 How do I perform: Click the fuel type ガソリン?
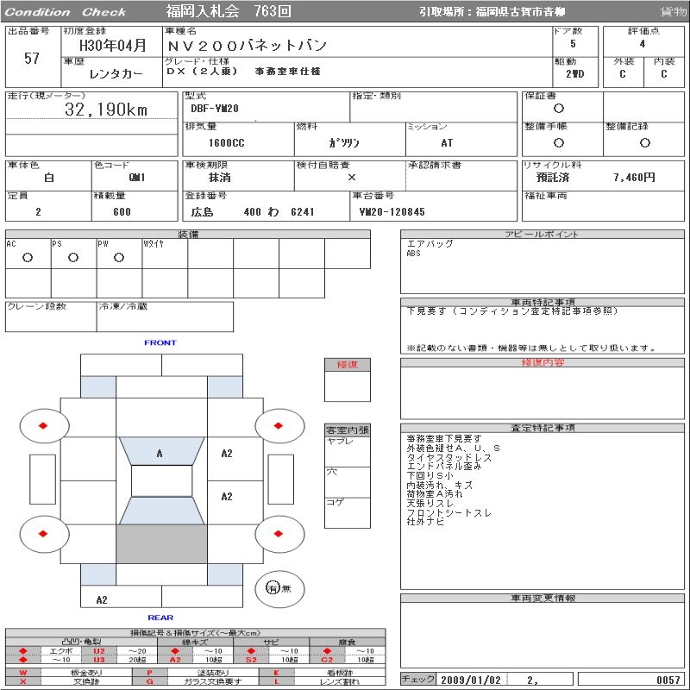coord(344,142)
